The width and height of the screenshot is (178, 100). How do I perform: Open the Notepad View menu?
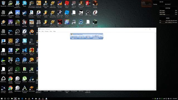pos(51,31)
